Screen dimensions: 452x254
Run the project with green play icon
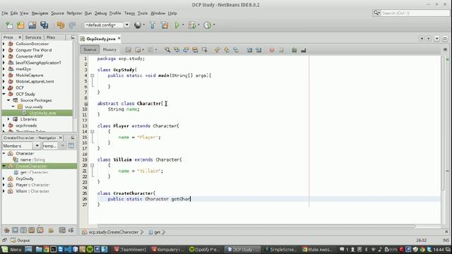(x=177, y=25)
